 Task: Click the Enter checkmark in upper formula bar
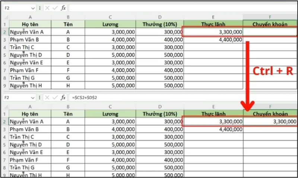(x=55, y=7)
